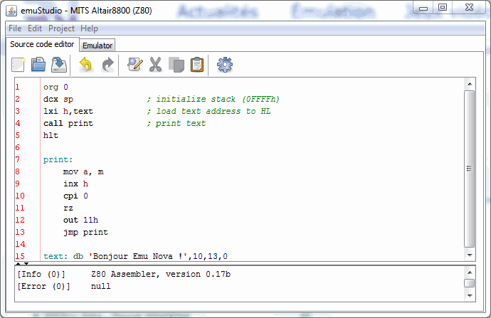Screen dimensions: 491x318
Task: Open the Project menu
Action: click(x=61, y=28)
